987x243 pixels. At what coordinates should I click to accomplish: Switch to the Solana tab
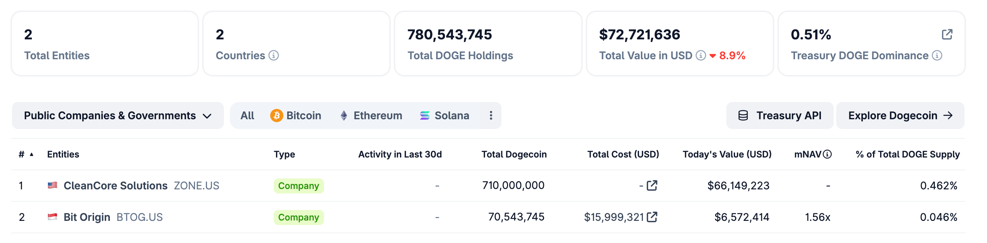click(x=444, y=115)
